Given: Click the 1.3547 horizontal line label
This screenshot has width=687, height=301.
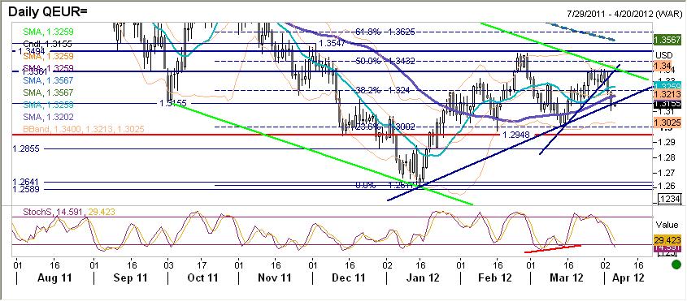Looking at the screenshot, I should point(332,43).
